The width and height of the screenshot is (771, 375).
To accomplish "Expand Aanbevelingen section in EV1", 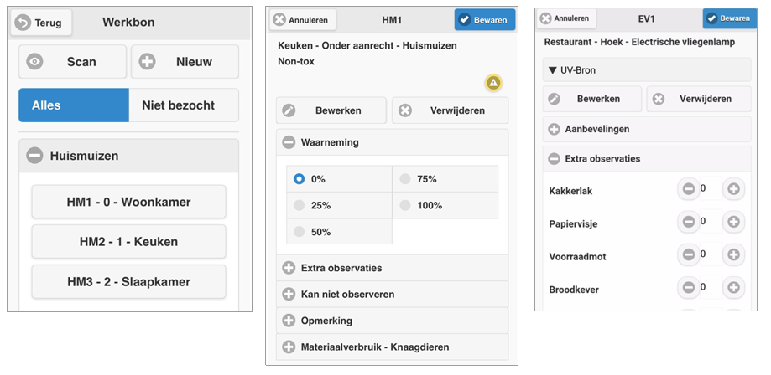I will point(554,130).
